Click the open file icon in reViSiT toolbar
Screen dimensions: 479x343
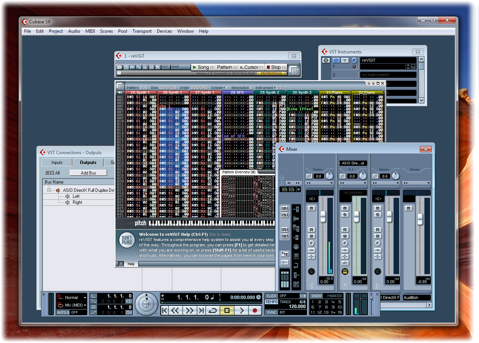pyautogui.click(x=120, y=67)
